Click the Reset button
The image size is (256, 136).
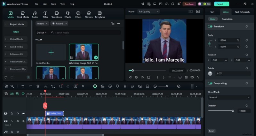click(x=212, y=131)
